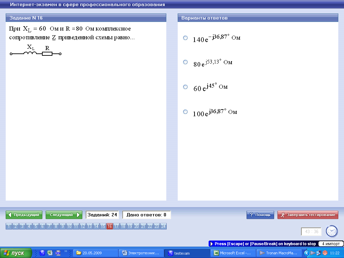Click the Варианты ответов header
344x258 pixels.
pos(258,18)
